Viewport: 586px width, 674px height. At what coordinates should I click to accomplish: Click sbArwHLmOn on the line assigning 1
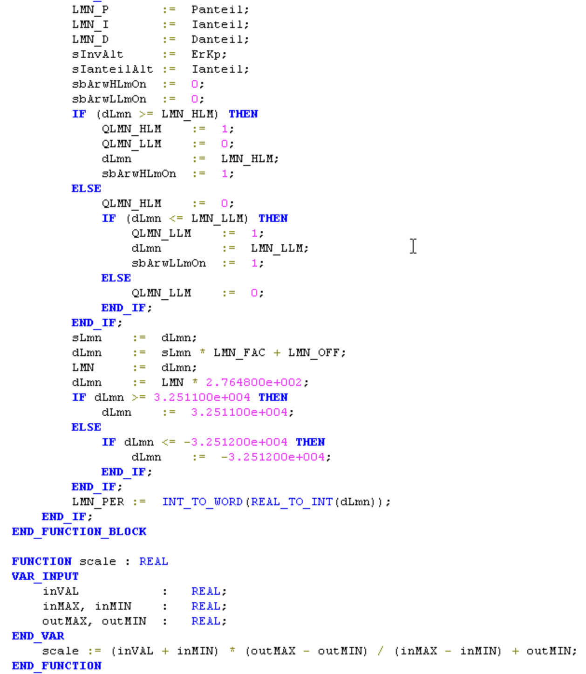click(x=139, y=173)
